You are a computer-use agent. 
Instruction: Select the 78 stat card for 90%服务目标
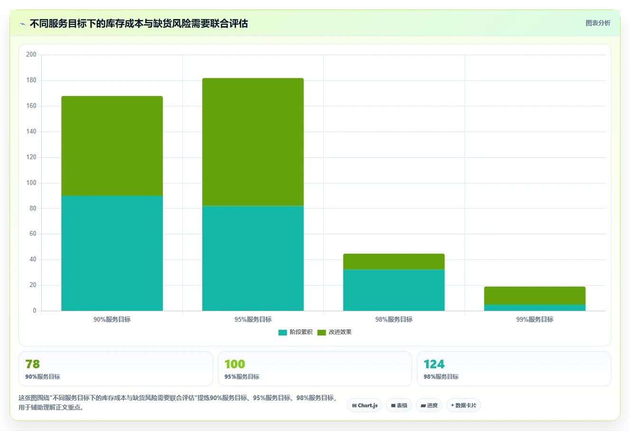[116, 369]
